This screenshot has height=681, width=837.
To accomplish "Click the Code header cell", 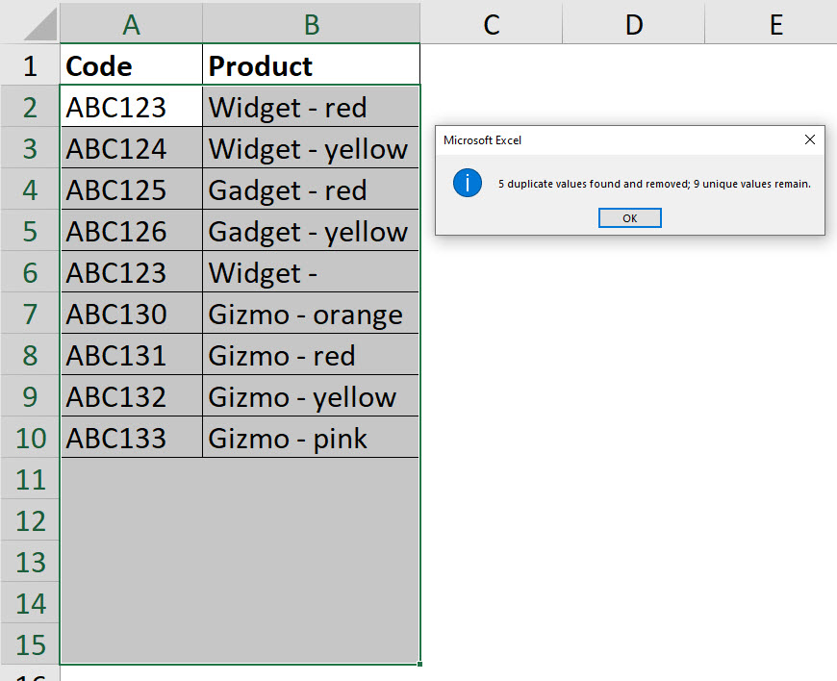I will click(x=132, y=65).
